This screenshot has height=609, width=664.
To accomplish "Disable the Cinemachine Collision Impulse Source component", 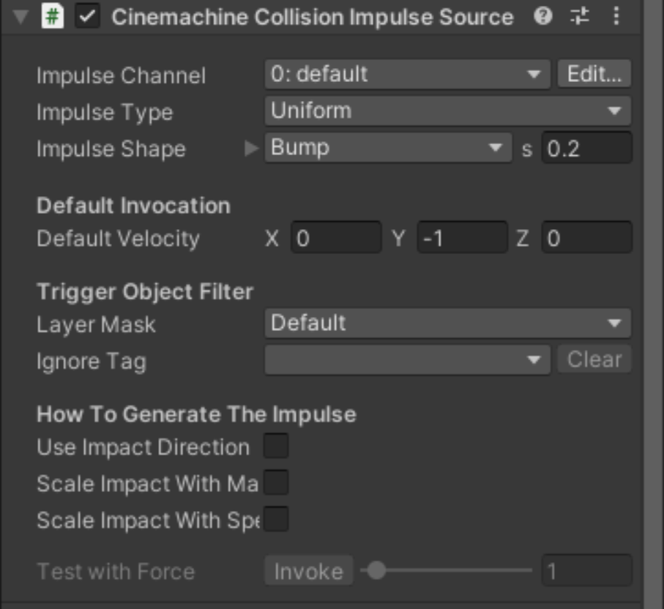I will pos(88,17).
